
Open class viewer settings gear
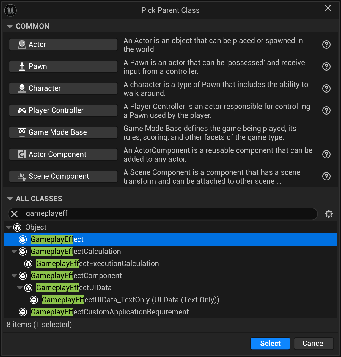point(329,214)
